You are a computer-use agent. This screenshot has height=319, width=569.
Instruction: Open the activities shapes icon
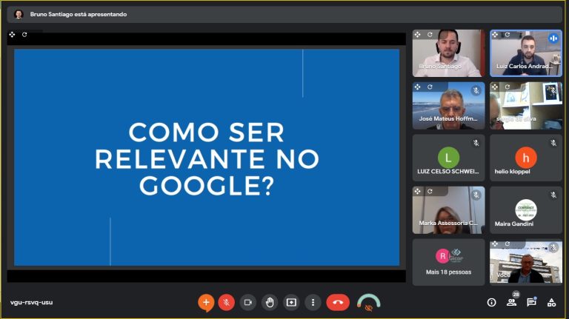tap(551, 302)
